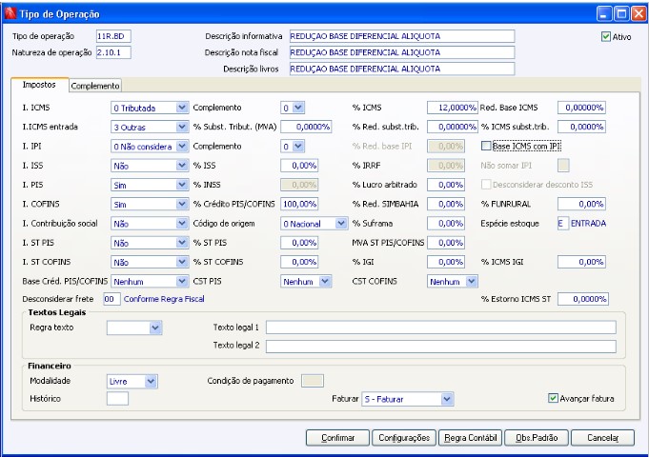Open the IPI Complemento dropdown
Image resolution: width=649 pixels, height=457 pixels.
[x=293, y=147]
